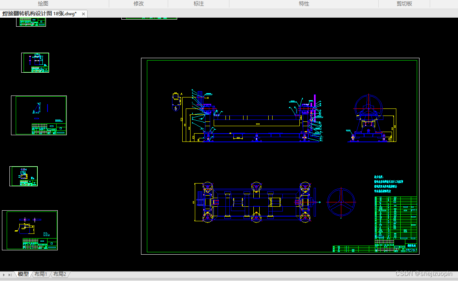Screen dimensions: 458x281
Task: Click the parts list table in the title block
Action: point(396,218)
